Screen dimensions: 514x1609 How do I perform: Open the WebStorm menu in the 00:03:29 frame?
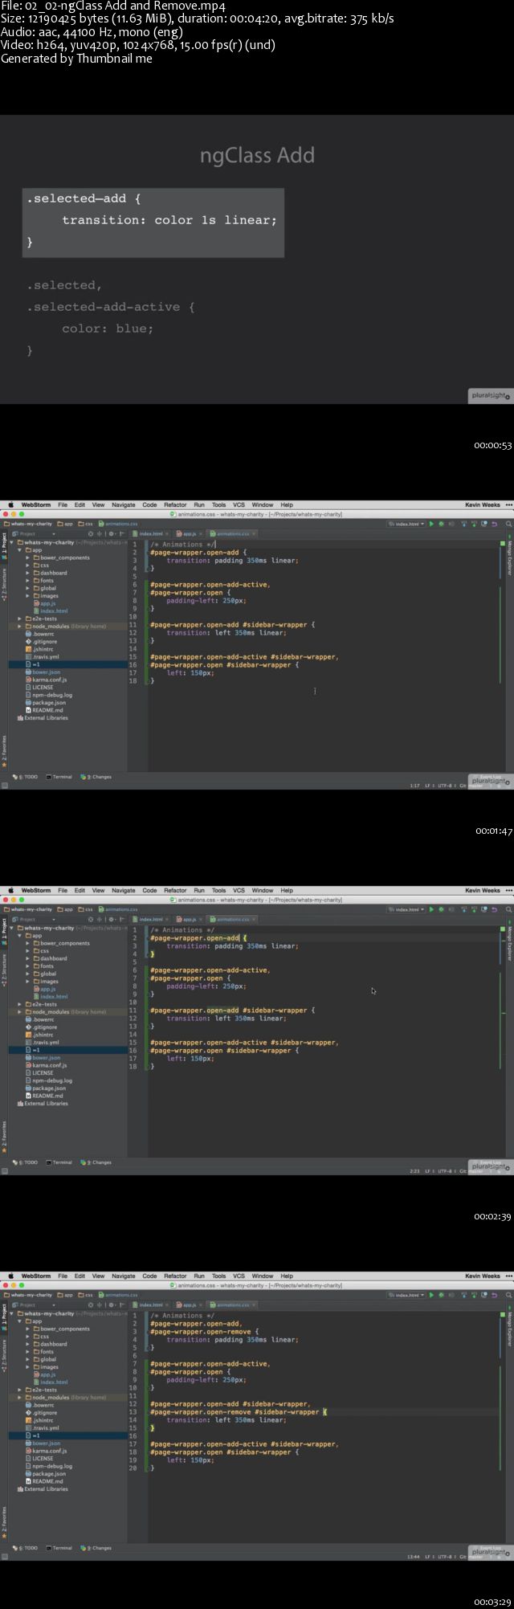pos(36,1276)
